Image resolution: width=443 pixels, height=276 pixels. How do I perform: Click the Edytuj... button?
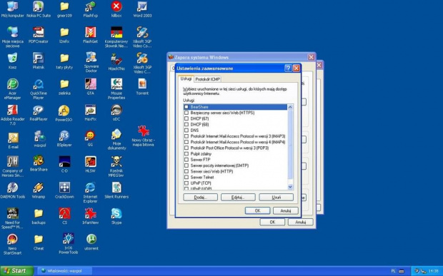point(238,198)
